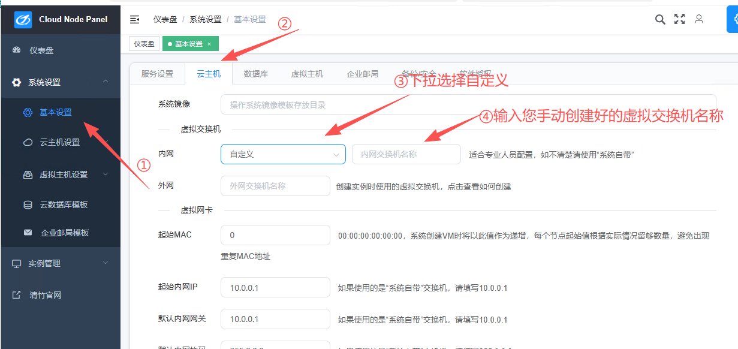Switch to the 服务设置 tab
738x349 pixels.
(x=157, y=74)
